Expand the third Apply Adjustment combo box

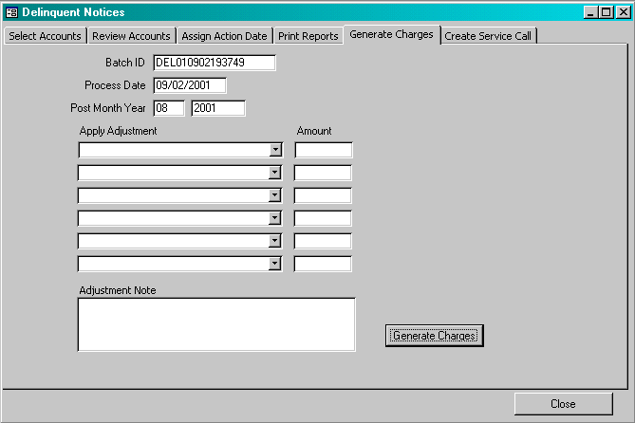[x=275, y=195]
